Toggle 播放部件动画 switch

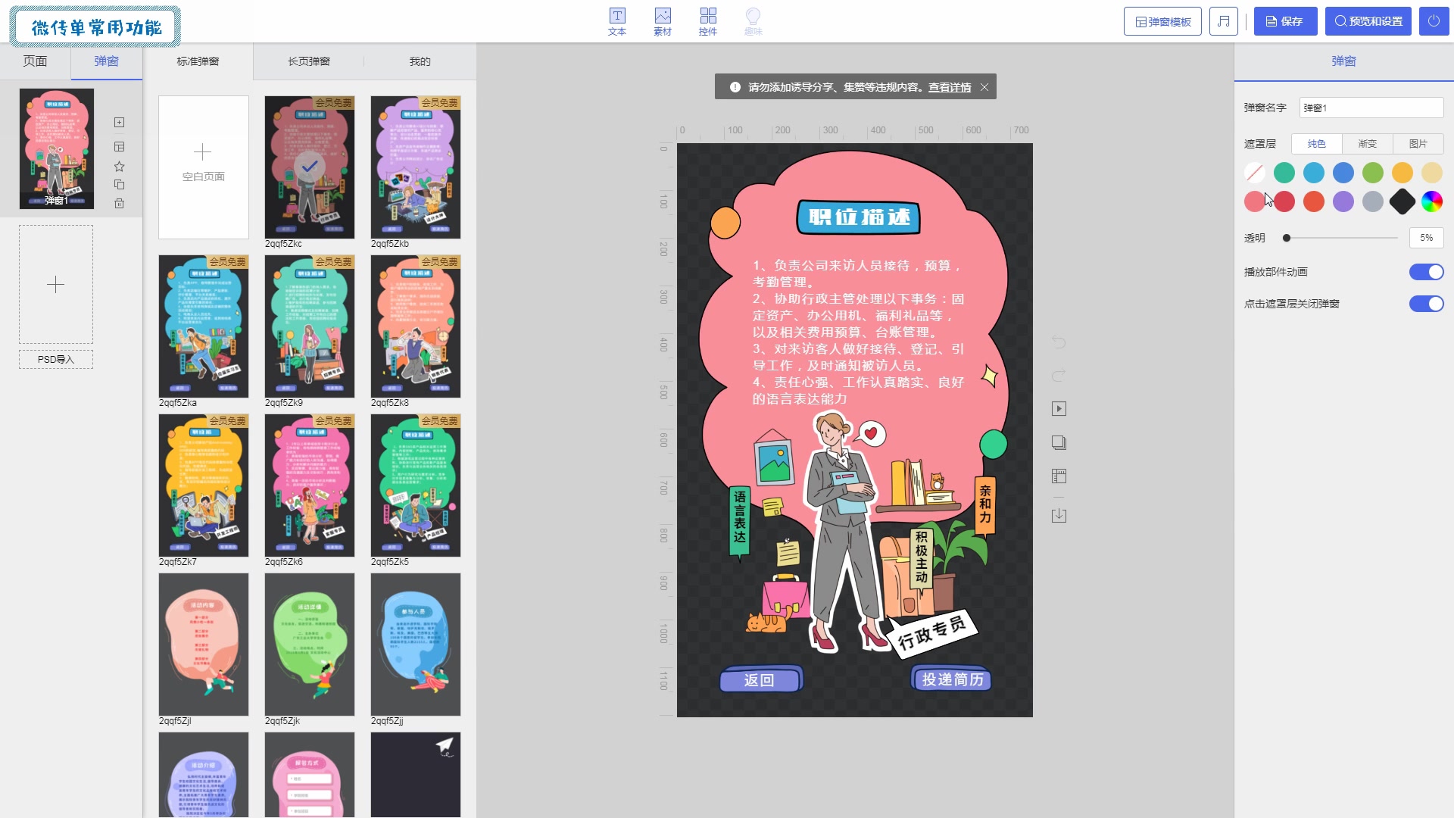point(1426,272)
